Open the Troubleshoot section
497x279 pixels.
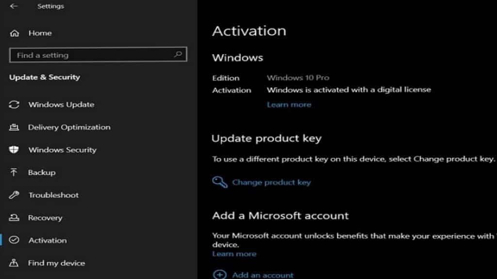coord(53,195)
